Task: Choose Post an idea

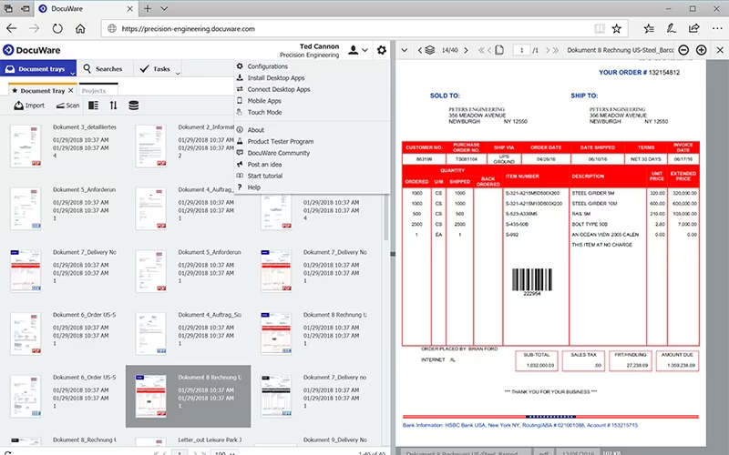Action: click(x=264, y=165)
